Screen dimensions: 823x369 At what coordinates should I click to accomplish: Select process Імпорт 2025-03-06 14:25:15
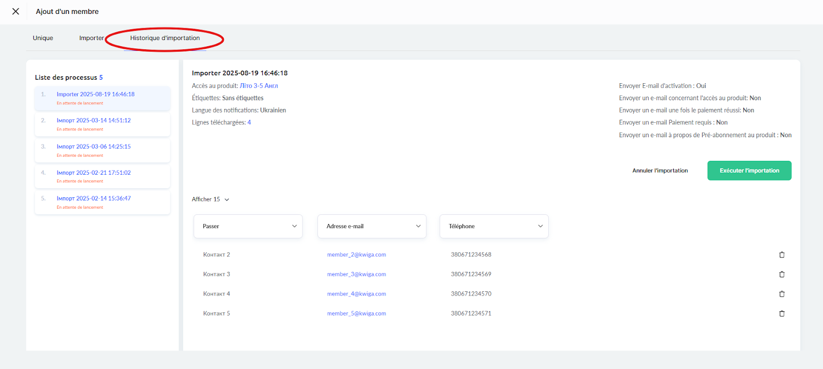[94, 146]
